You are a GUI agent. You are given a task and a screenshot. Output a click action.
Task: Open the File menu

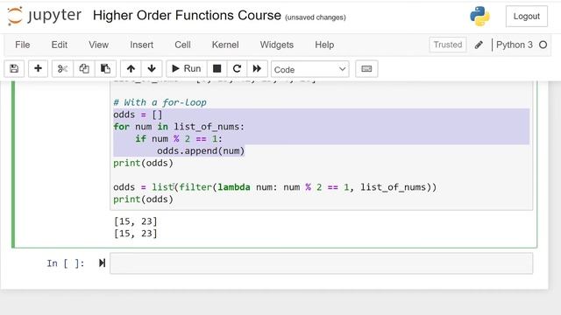click(x=23, y=45)
